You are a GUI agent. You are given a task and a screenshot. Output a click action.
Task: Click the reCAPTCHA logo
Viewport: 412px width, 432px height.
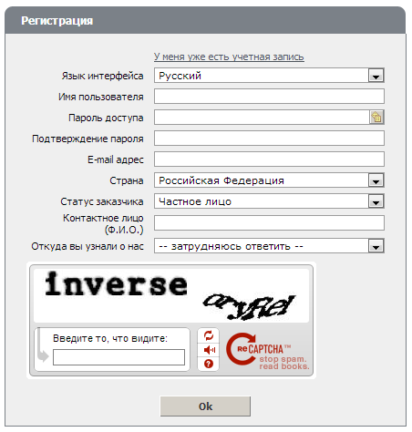pyautogui.click(x=267, y=350)
